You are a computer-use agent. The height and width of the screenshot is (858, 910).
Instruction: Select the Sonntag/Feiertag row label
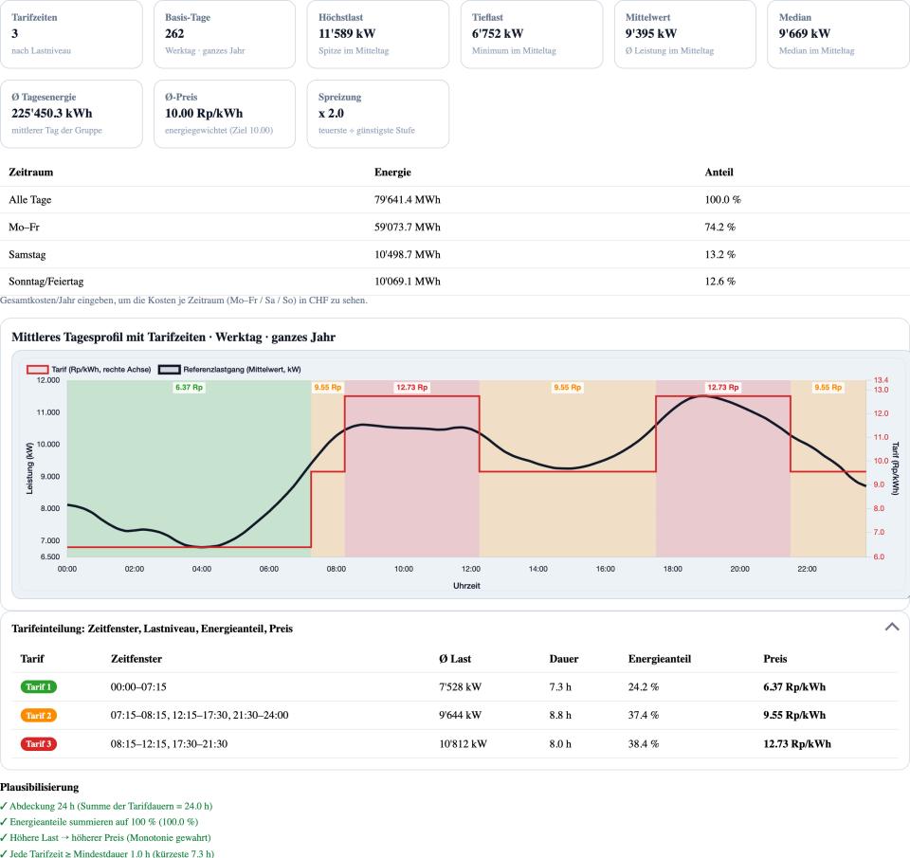pos(46,282)
